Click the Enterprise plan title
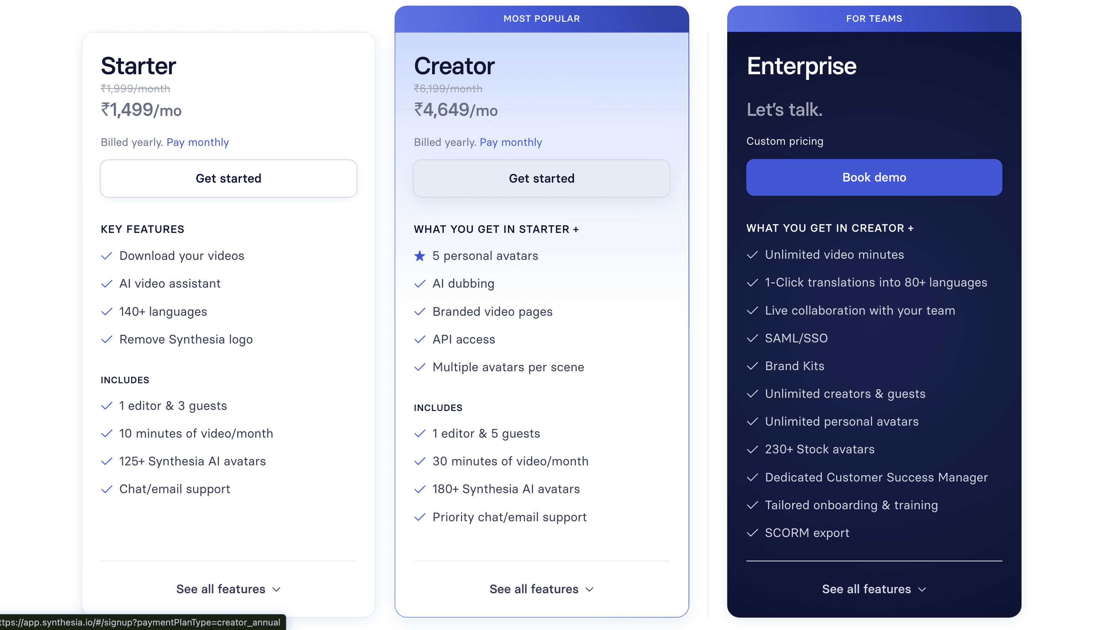This screenshot has height=630, width=1106. (802, 66)
